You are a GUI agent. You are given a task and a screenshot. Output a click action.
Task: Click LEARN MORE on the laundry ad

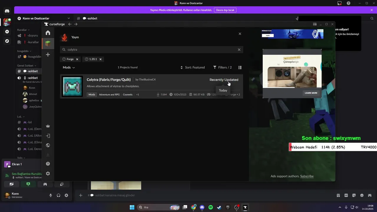(311, 93)
